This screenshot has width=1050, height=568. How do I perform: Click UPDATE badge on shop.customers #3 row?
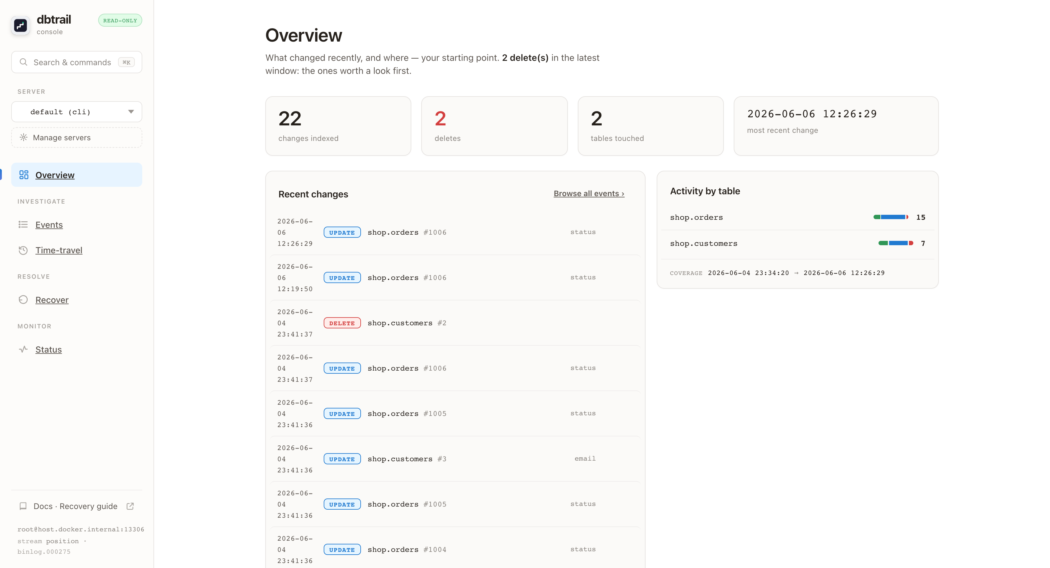[342, 459]
